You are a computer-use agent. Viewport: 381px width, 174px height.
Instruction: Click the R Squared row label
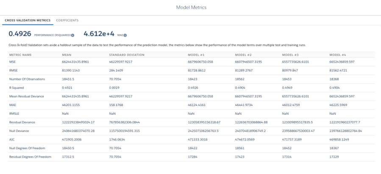click(18, 87)
